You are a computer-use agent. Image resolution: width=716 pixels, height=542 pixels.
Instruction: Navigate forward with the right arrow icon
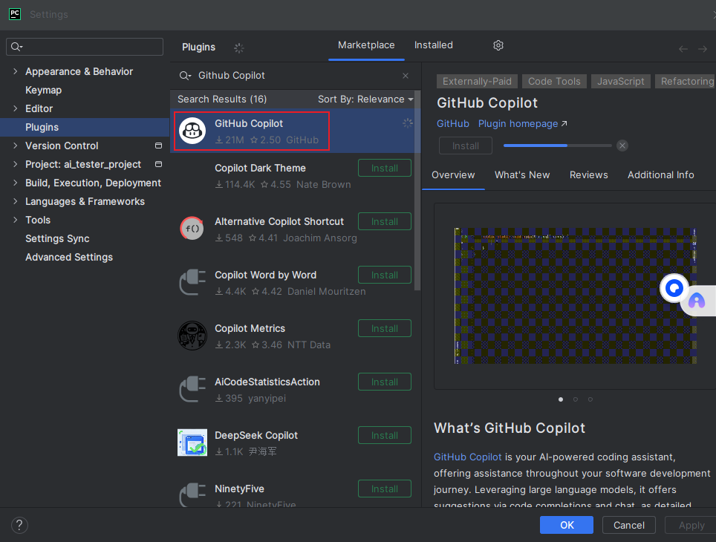click(x=703, y=49)
